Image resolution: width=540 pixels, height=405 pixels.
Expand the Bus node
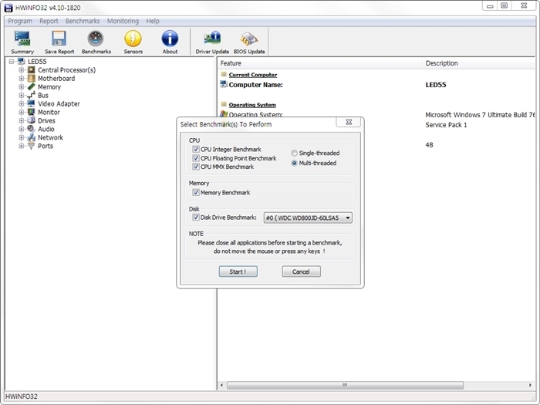22,96
